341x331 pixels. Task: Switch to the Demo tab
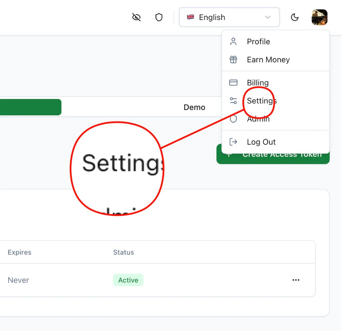click(194, 107)
